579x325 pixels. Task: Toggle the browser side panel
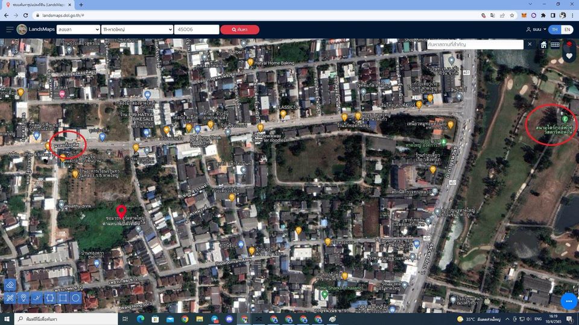tap(553, 16)
